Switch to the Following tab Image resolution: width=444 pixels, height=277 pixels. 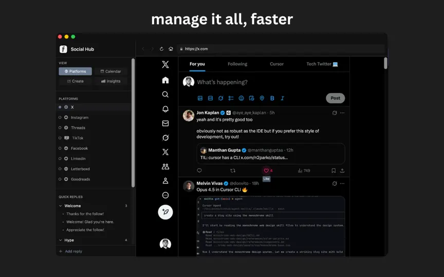point(237,64)
